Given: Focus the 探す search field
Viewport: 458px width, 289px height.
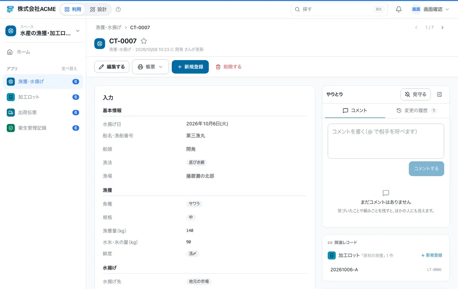Looking at the screenshot, I should pos(339,9).
